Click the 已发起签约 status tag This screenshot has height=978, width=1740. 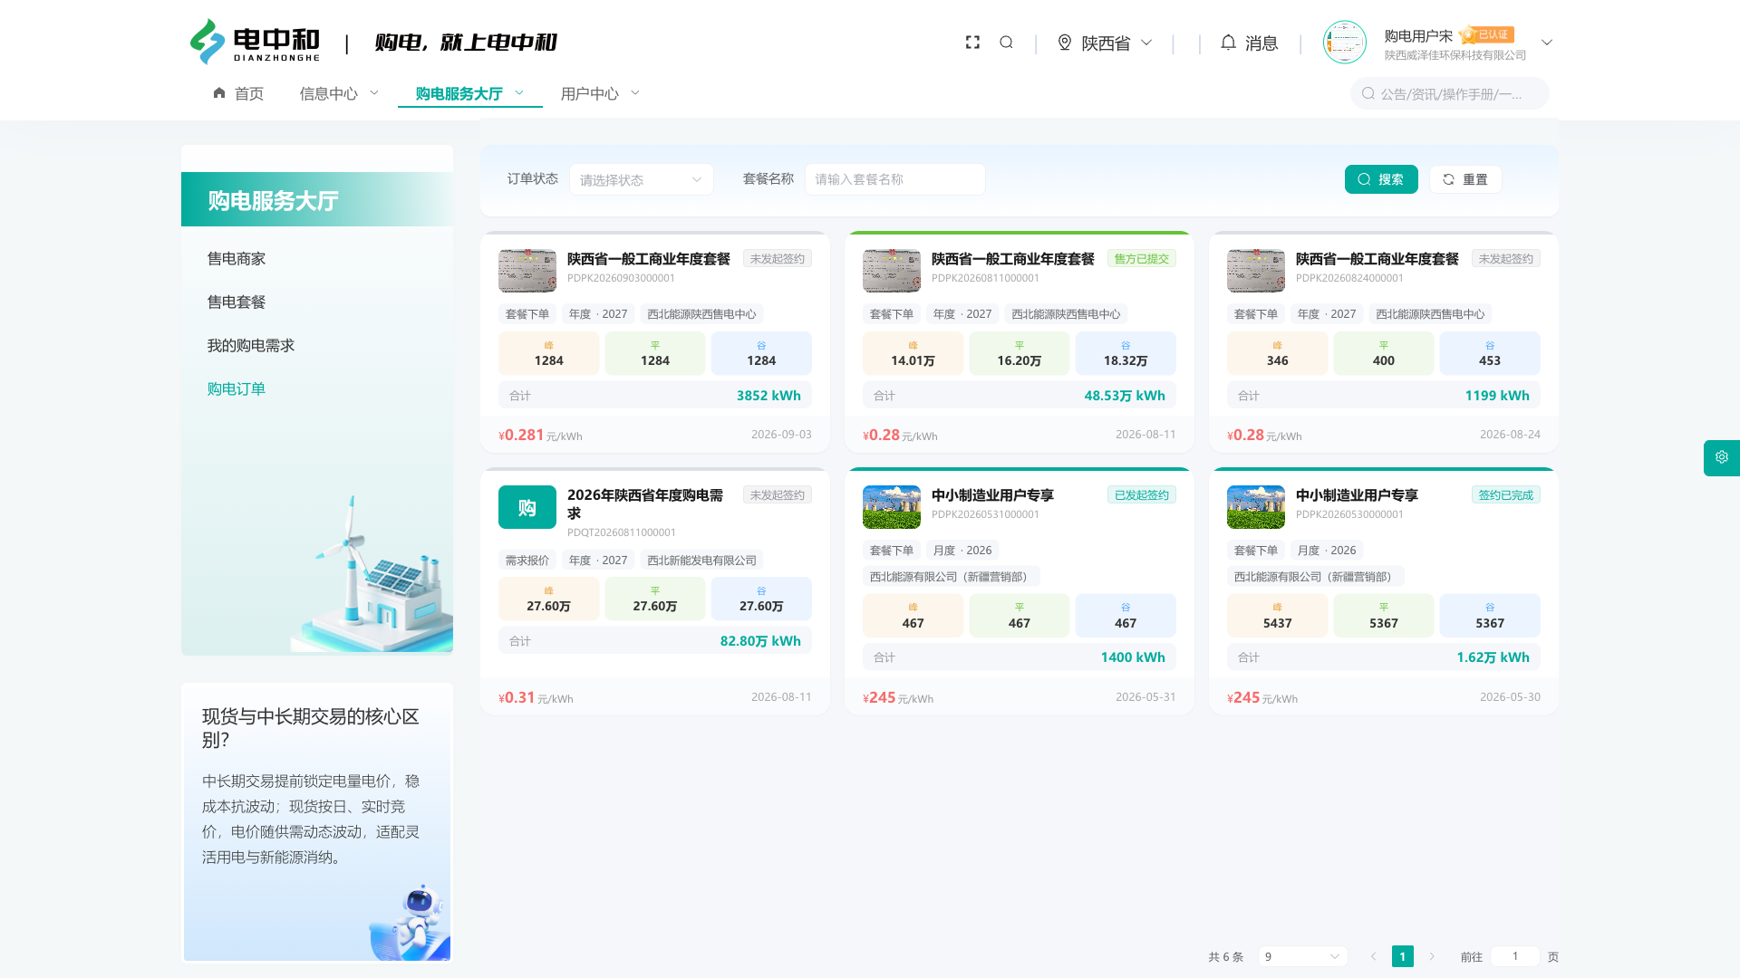pyautogui.click(x=1142, y=495)
